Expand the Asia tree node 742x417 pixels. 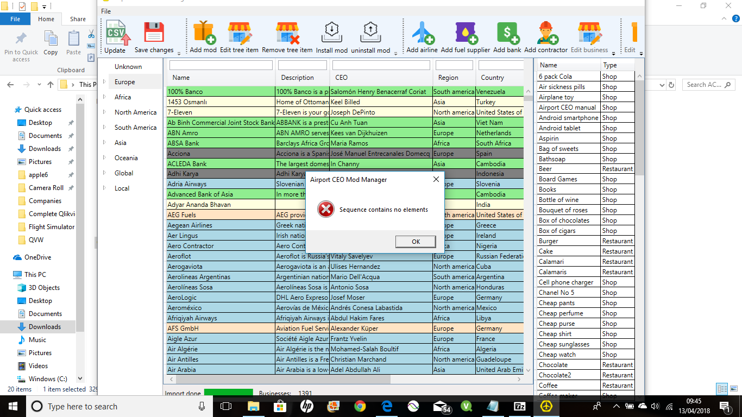104,143
